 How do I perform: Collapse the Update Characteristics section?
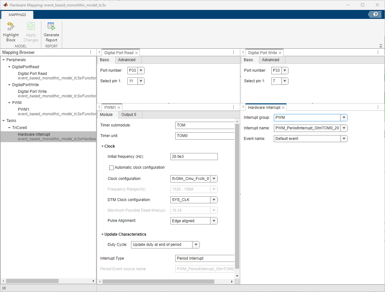pos(103,234)
